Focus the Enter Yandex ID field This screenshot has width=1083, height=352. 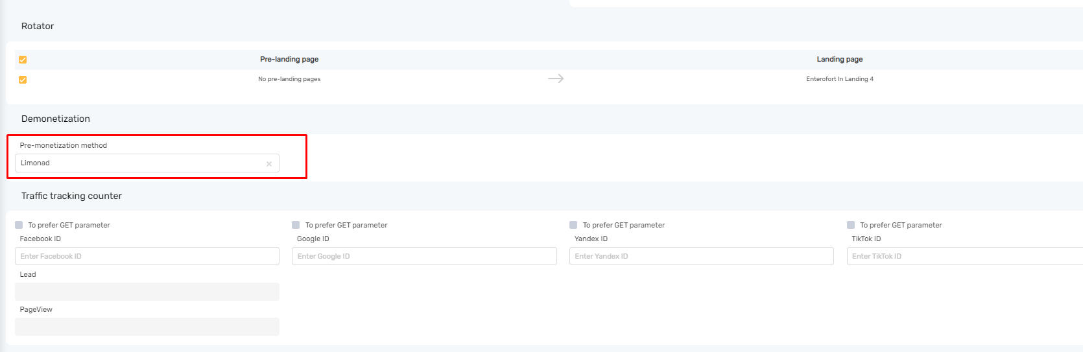pyautogui.click(x=701, y=256)
